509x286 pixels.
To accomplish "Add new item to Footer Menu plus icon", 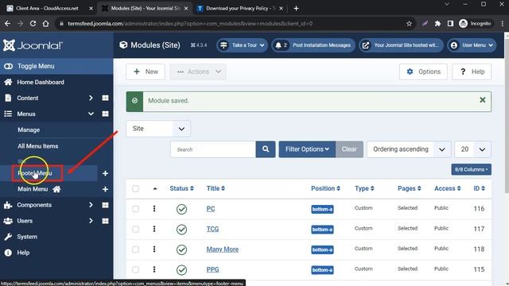I will click(105, 173).
